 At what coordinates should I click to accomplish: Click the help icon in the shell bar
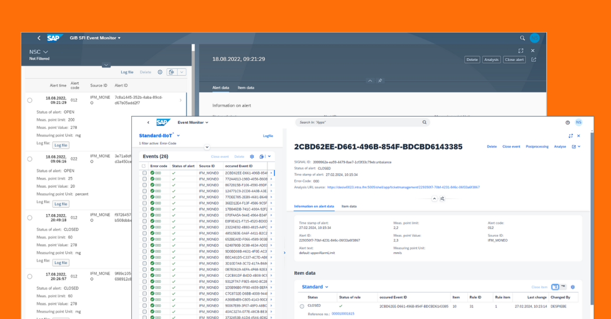tap(567, 122)
